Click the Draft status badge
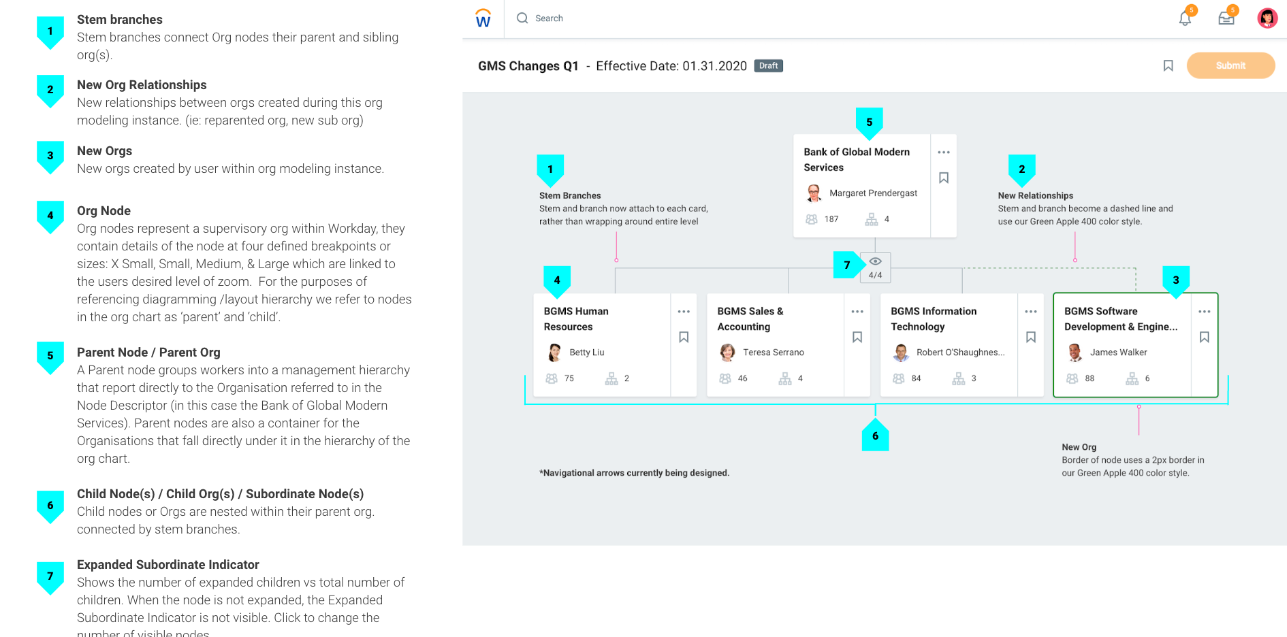Screen dimensions: 1287x637 768,66
